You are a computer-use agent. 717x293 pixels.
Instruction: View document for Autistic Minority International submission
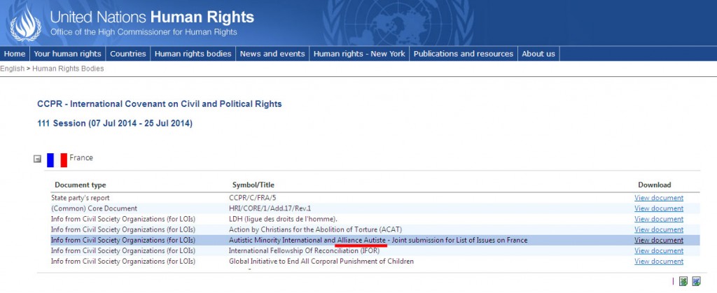(x=658, y=240)
